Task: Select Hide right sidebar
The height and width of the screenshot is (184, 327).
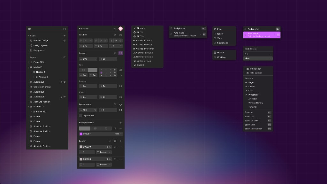Action: 258,73
